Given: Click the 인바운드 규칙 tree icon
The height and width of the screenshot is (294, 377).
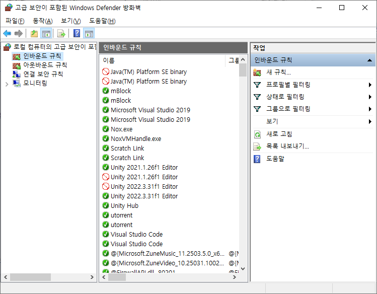Looking at the screenshot, I should [17, 57].
